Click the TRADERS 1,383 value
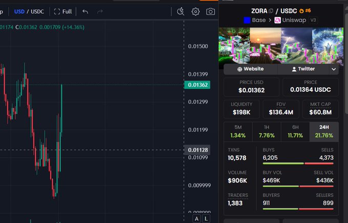The height and width of the screenshot is (223, 348). coord(235,203)
